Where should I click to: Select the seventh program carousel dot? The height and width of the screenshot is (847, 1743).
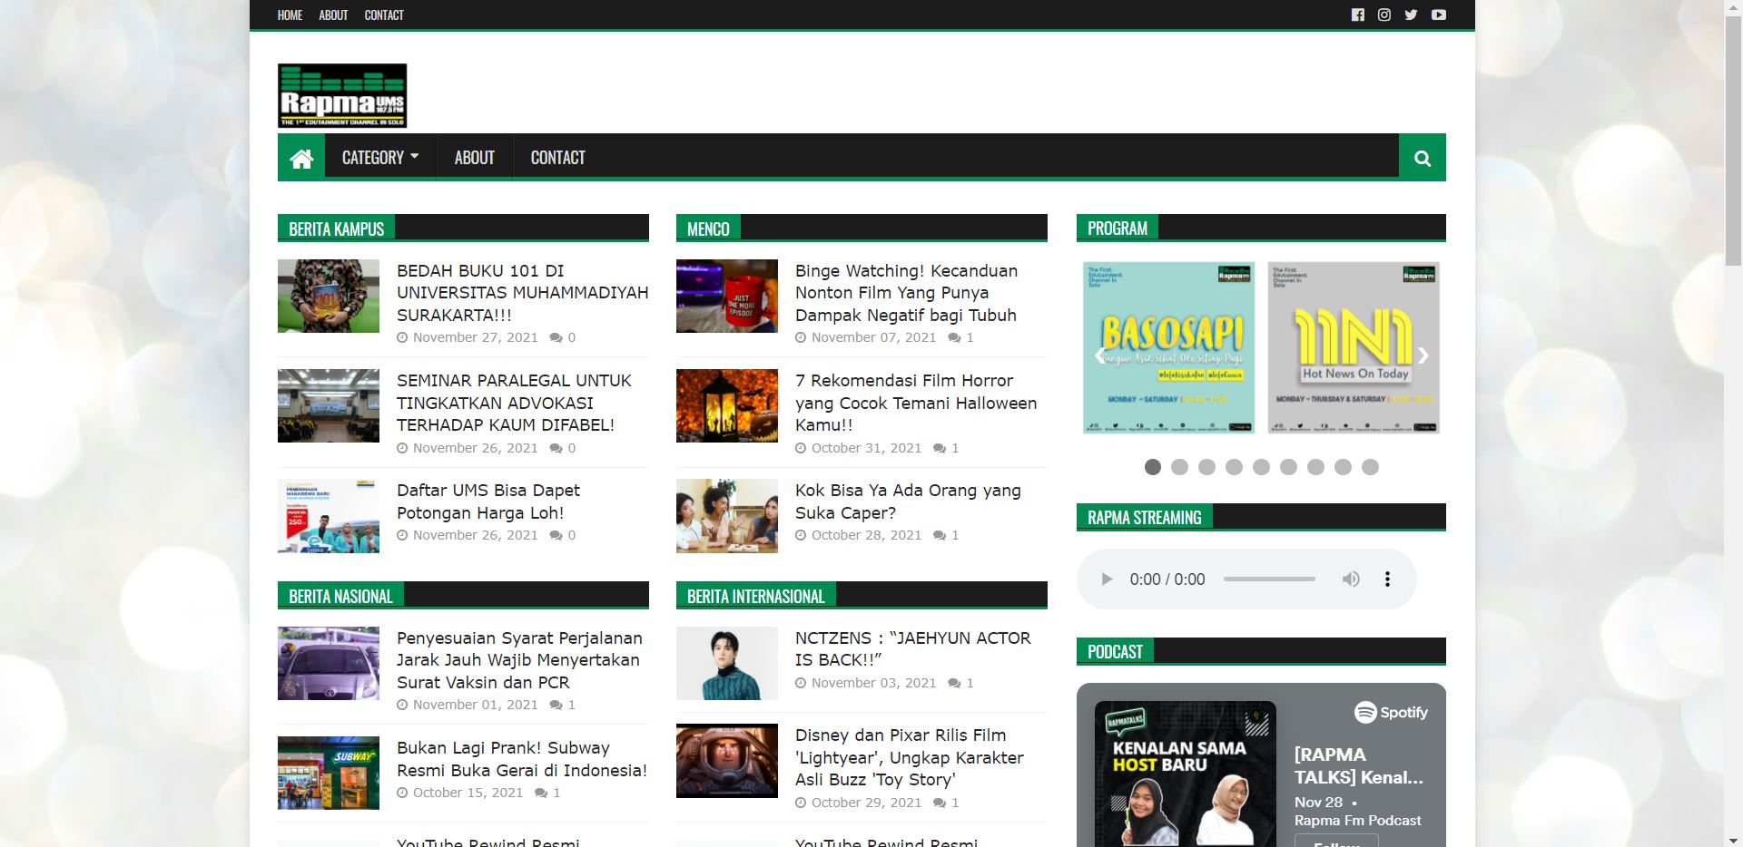pyautogui.click(x=1315, y=467)
